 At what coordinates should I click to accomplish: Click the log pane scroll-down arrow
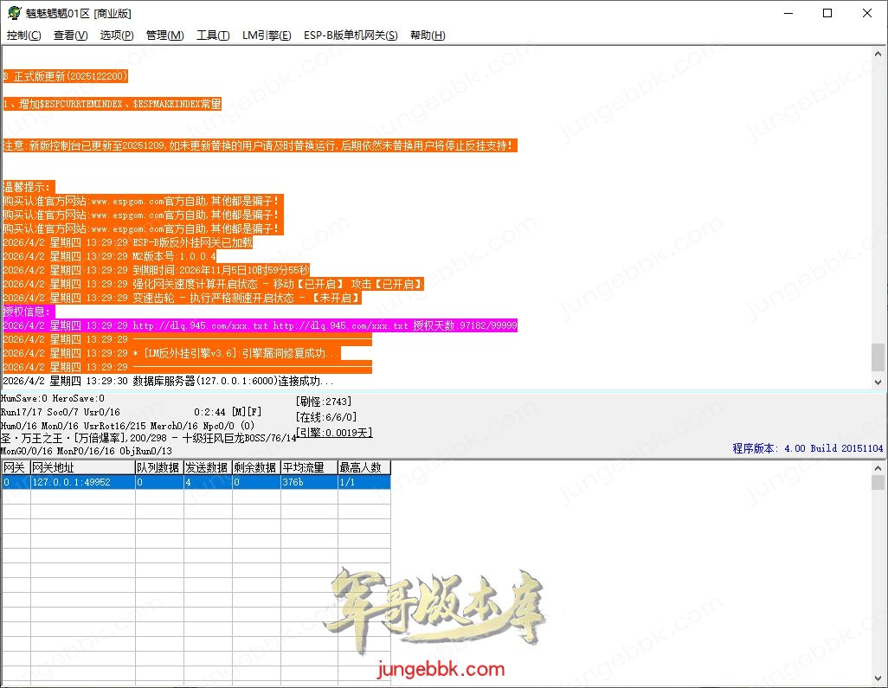pyautogui.click(x=878, y=381)
